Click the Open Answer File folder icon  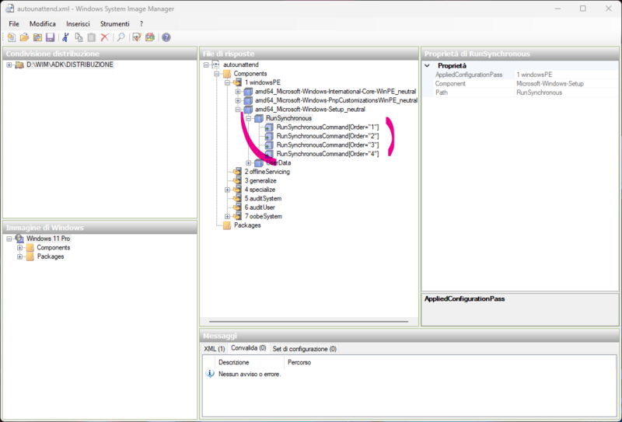(24, 37)
